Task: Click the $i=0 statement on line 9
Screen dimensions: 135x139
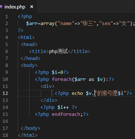Action: pyautogui.click(x=58, y=72)
